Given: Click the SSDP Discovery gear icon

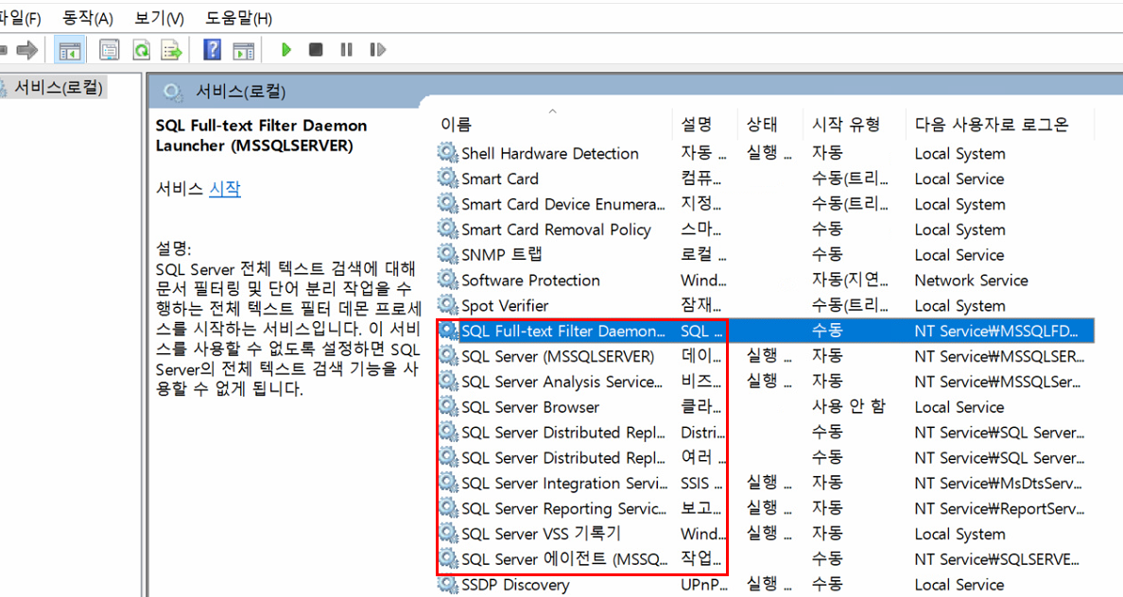Looking at the screenshot, I should coord(448,584).
